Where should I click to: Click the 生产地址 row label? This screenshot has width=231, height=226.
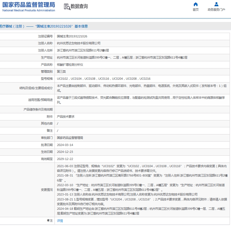pyautogui.click(x=47, y=57)
